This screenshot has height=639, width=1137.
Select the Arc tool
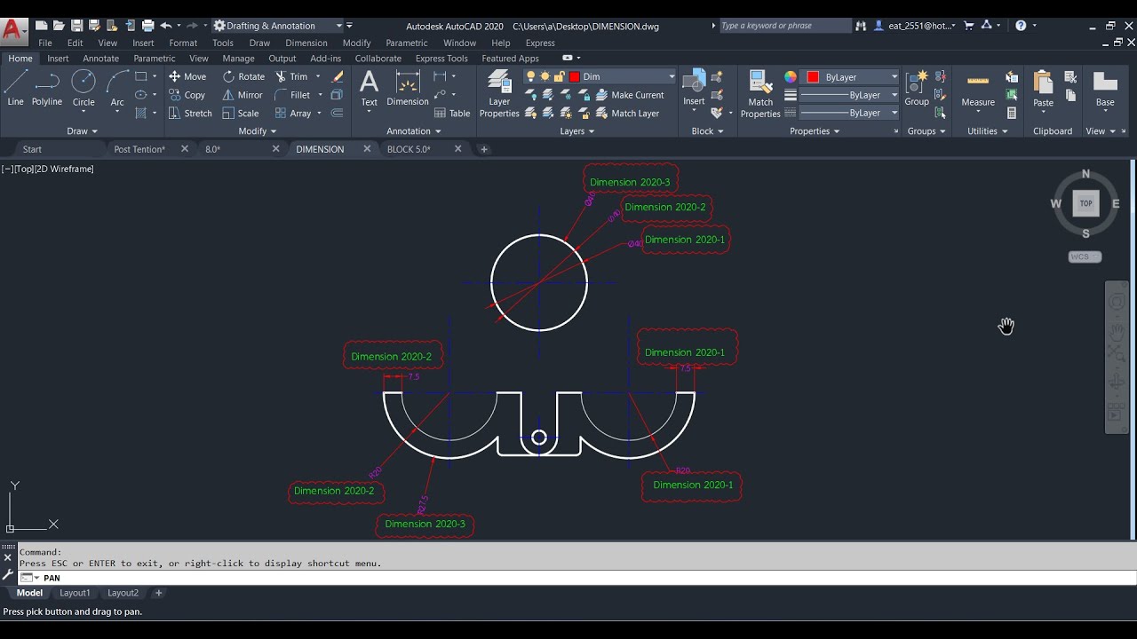(117, 89)
